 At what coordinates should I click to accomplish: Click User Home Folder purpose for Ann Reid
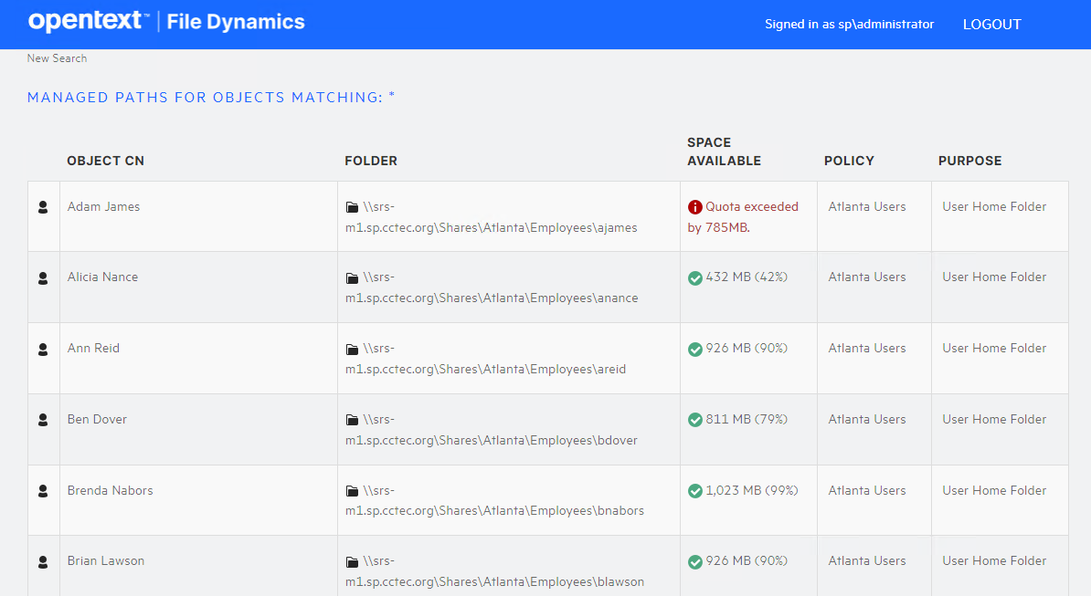pos(994,349)
